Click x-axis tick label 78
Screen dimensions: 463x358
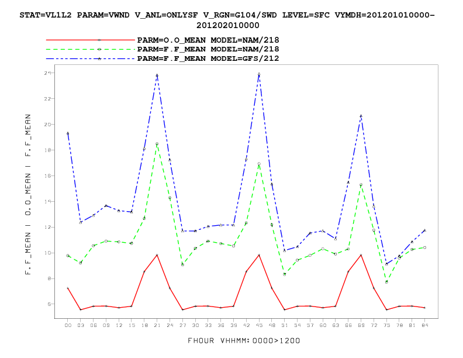pyautogui.click(x=399, y=325)
